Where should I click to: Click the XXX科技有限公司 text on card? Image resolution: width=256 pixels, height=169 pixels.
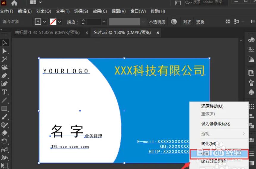point(160,71)
